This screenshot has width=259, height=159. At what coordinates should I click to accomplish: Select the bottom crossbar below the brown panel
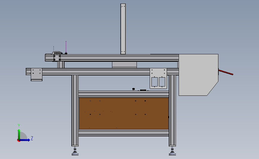click(x=124, y=133)
